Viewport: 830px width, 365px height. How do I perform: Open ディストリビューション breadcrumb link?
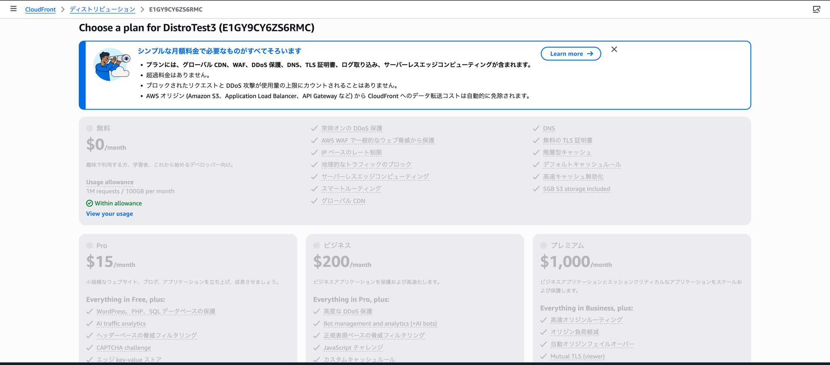(103, 9)
